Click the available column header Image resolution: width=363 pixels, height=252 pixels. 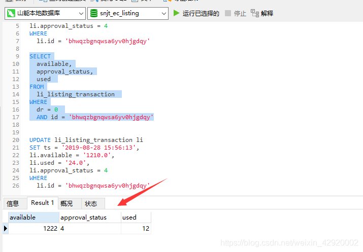tap(34, 218)
